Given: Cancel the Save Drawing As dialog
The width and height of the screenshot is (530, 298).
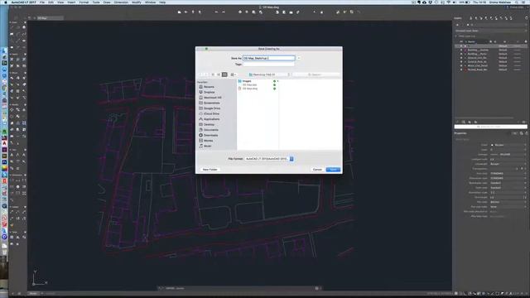Looking at the screenshot, I should pyautogui.click(x=317, y=169).
